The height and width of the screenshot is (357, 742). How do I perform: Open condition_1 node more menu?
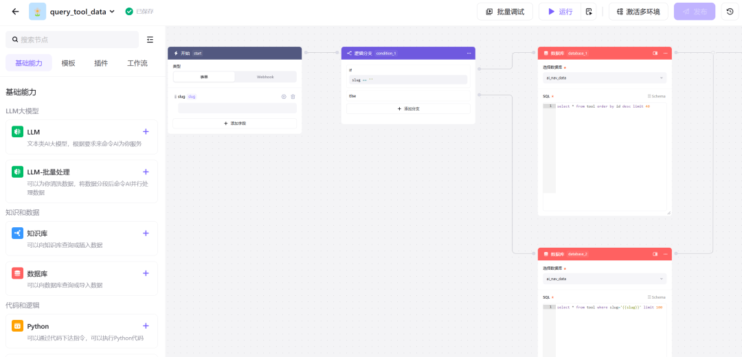[469, 53]
